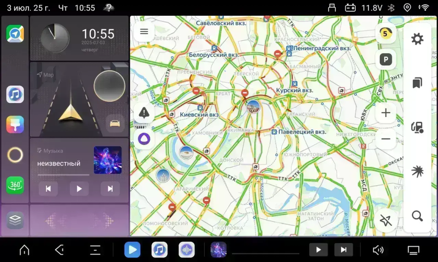The width and height of the screenshot is (438, 262).
Task: Open the Yandex Navigator menu via hamburger icon
Action: tap(144, 31)
